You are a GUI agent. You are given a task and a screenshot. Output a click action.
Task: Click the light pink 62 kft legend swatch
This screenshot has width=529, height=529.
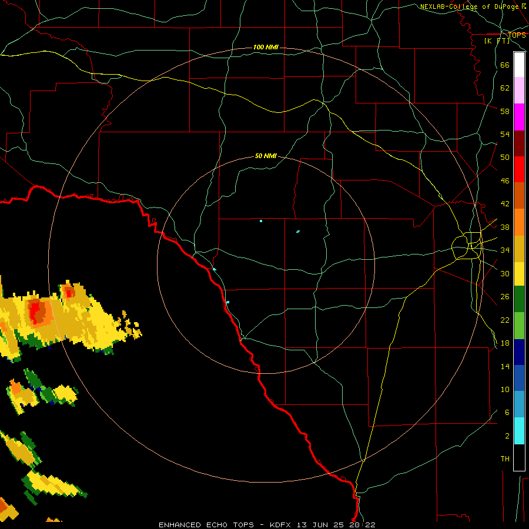tap(519, 90)
